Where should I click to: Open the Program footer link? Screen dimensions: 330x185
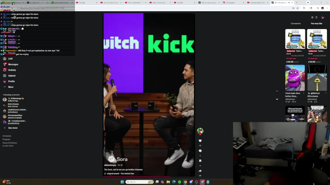point(6,139)
